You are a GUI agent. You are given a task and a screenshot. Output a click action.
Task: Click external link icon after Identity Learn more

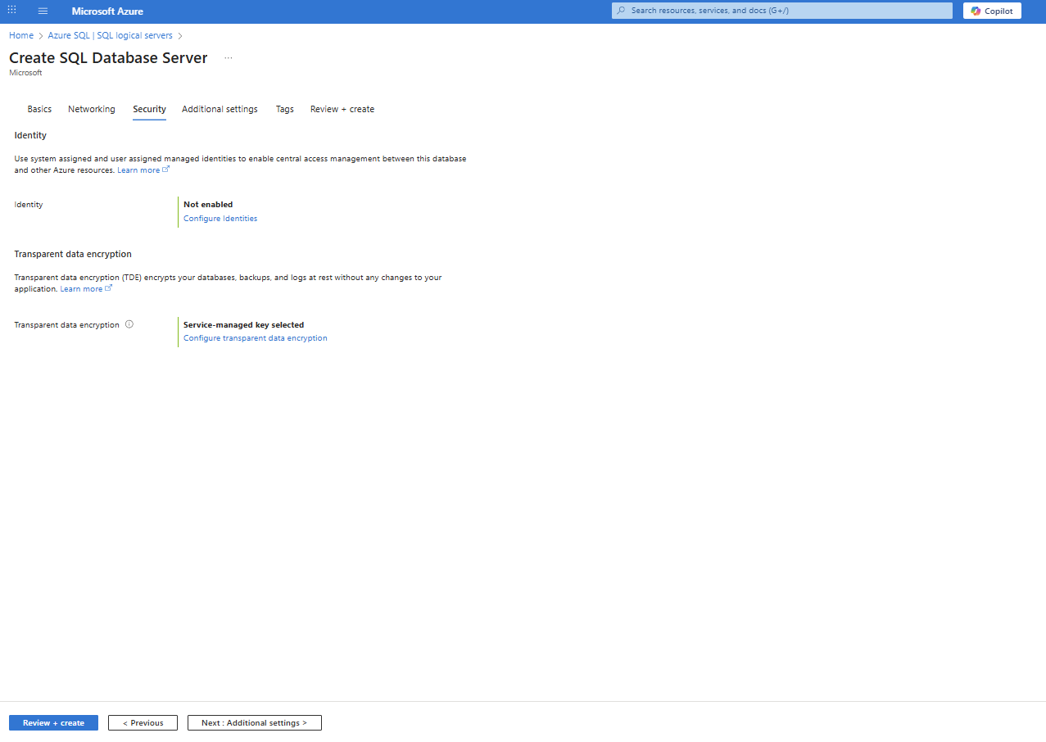166,170
